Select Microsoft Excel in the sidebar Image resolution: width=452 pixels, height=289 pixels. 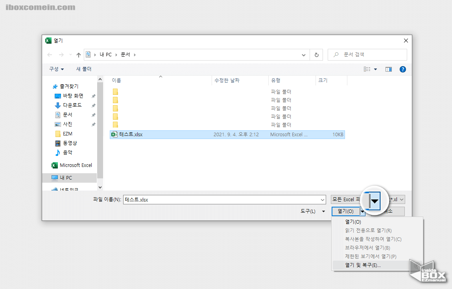coord(76,165)
